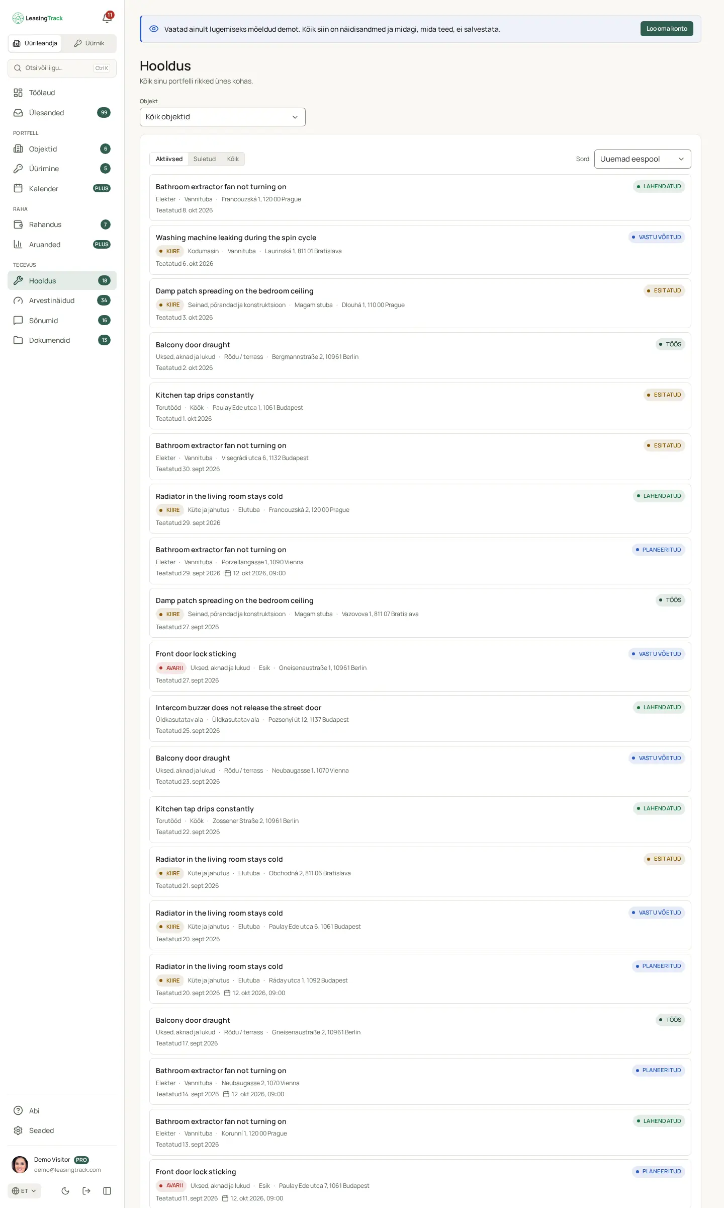Screen dimensions: 724x1208
Task: Go to Ülesanded inbox
Action: 62,113
